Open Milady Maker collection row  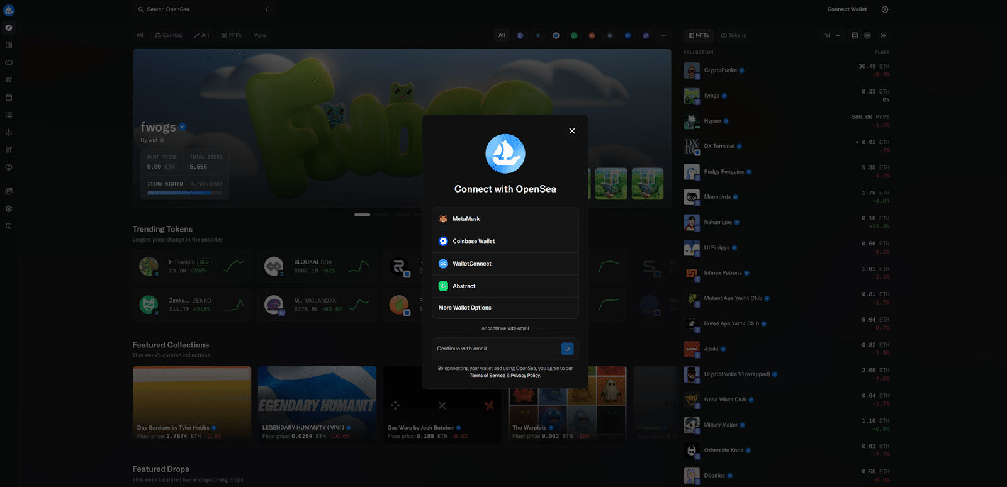787,425
